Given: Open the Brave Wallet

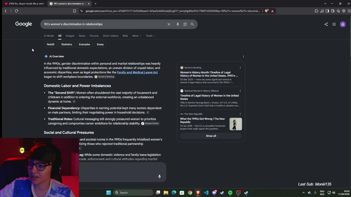Looking at the screenshot, I should click(x=333, y=11).
